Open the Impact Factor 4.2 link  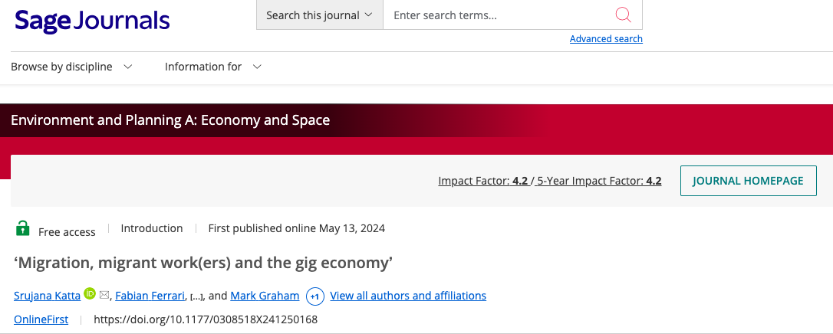click(x=482, y=182)
